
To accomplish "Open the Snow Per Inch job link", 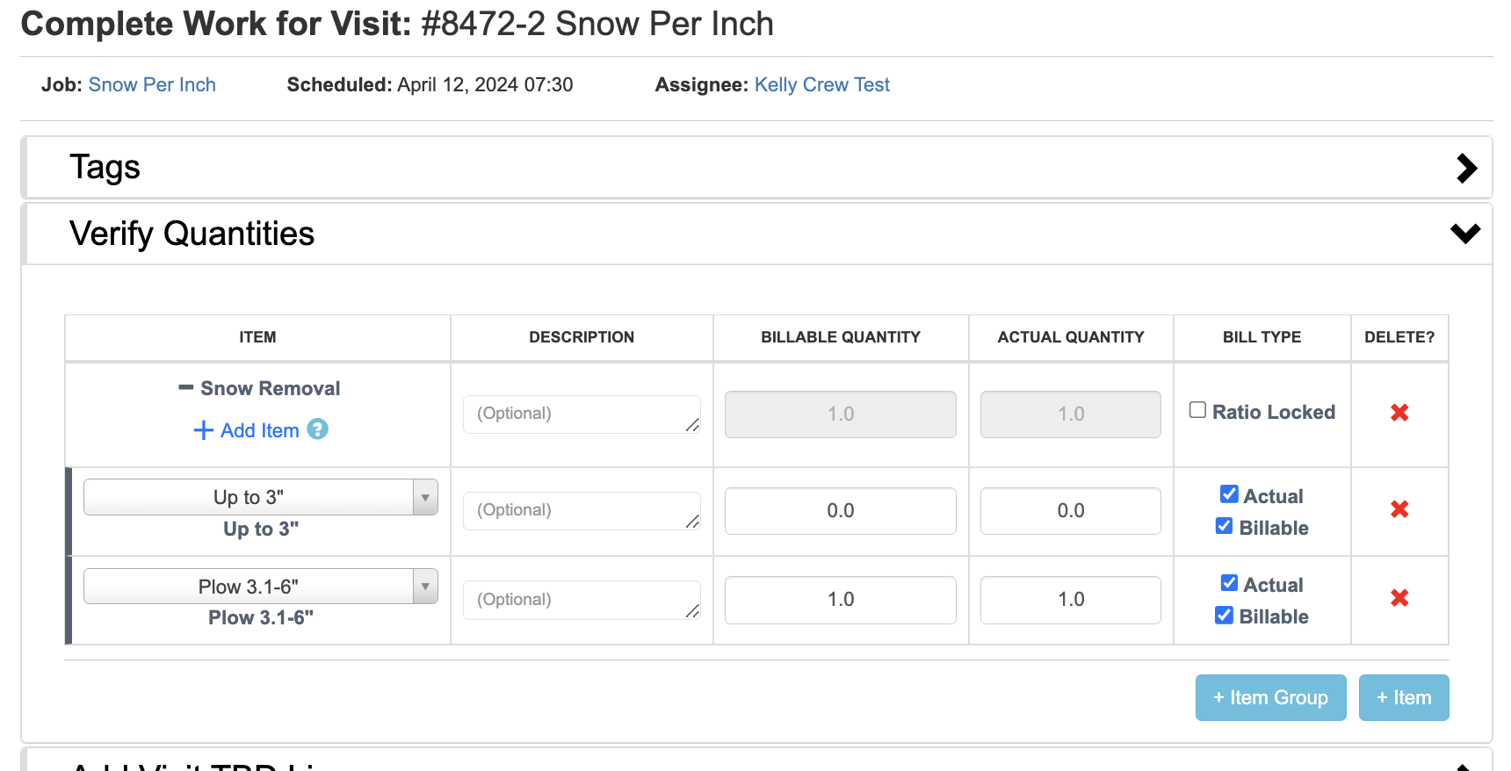I will 152,85.
